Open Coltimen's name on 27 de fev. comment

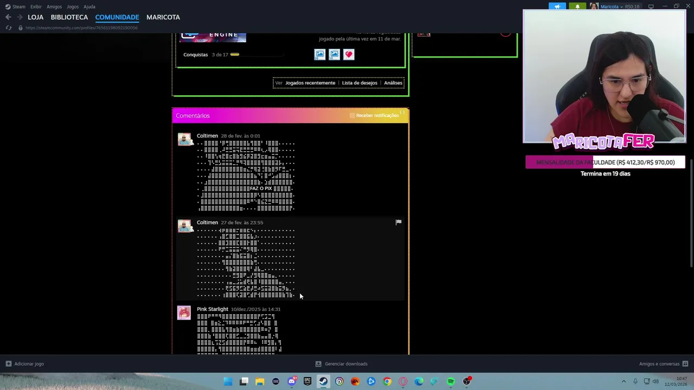click(x=207, y=223)
